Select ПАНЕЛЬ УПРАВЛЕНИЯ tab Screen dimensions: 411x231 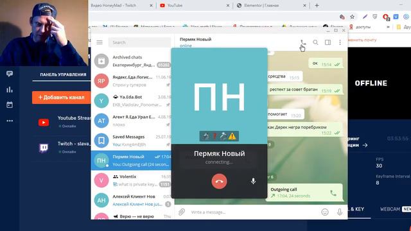[63, 74]
